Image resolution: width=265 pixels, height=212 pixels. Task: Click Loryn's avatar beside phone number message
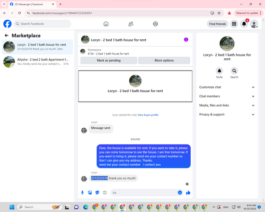click(x=84, y=179)
